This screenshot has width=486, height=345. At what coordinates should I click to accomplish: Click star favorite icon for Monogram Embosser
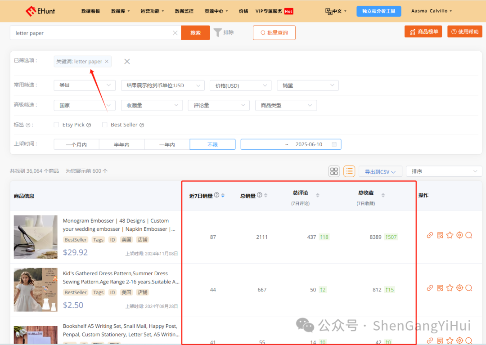click(x=450, y=235)
